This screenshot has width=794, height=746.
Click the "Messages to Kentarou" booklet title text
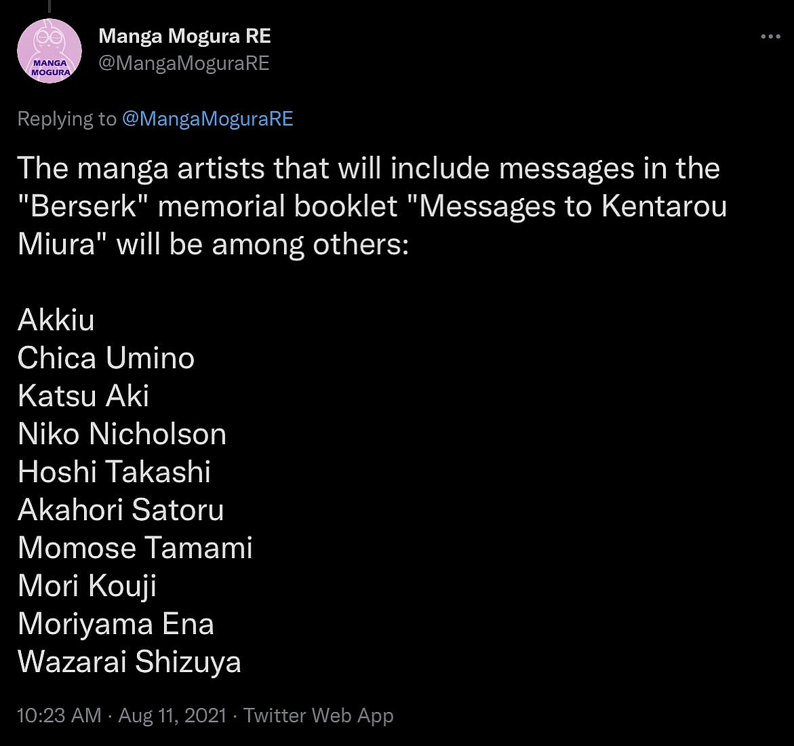[x=573, y=206]
